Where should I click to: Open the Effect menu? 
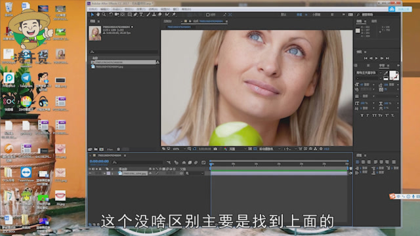(141, 9)
